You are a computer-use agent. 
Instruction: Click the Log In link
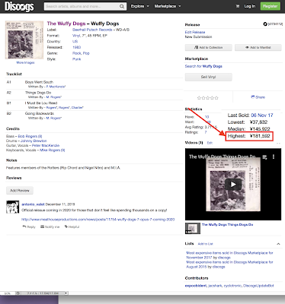[x=250, y=6]
